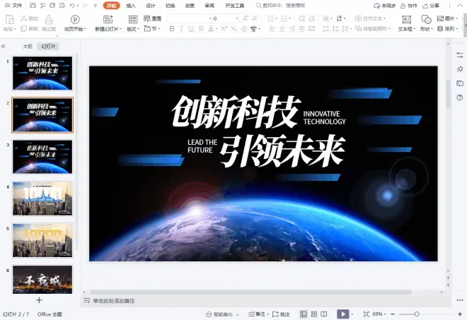Click the cut scissors icon
The height and width of the screenshot is (320, 467).
[x=24, y=18]
